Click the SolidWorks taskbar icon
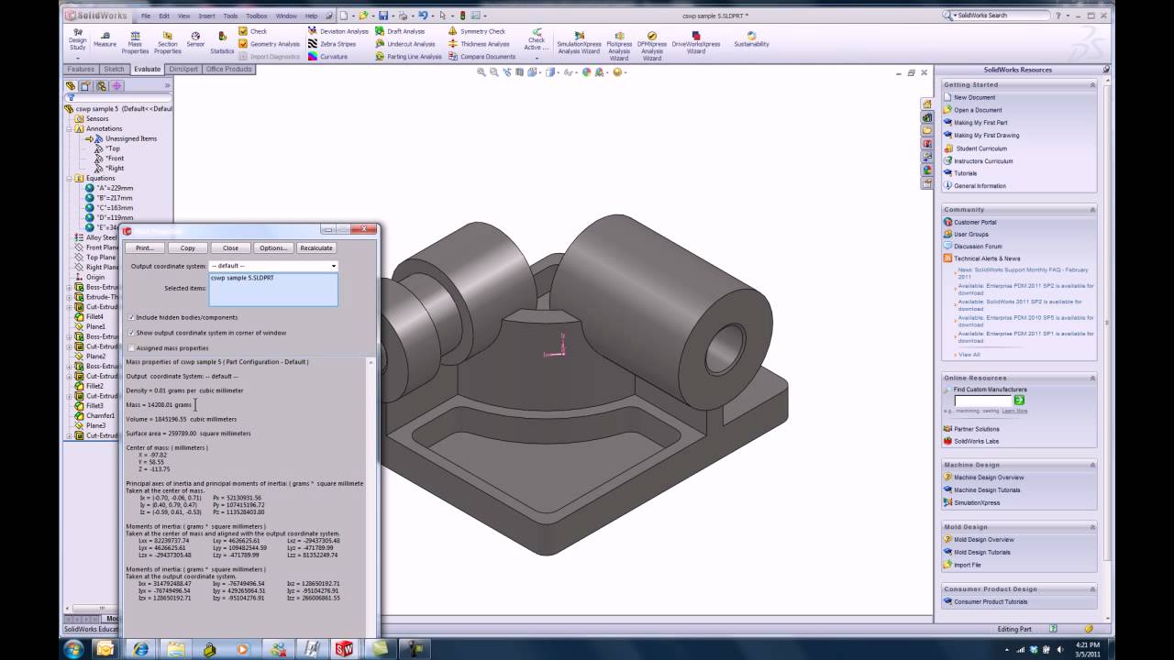Screen dimensions: 1174x660 (x=345, y=649)
